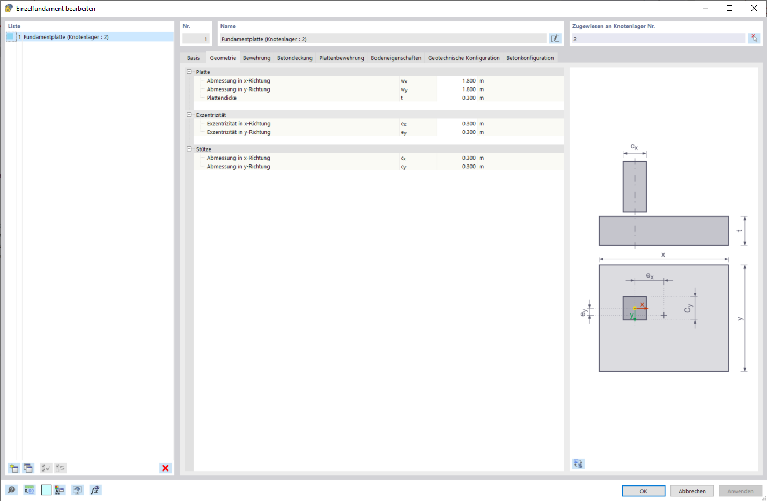The width and height of the screenshot is (767, 501).
Task: Click the light cyan color swatch
Action: (x=46, y=490)
